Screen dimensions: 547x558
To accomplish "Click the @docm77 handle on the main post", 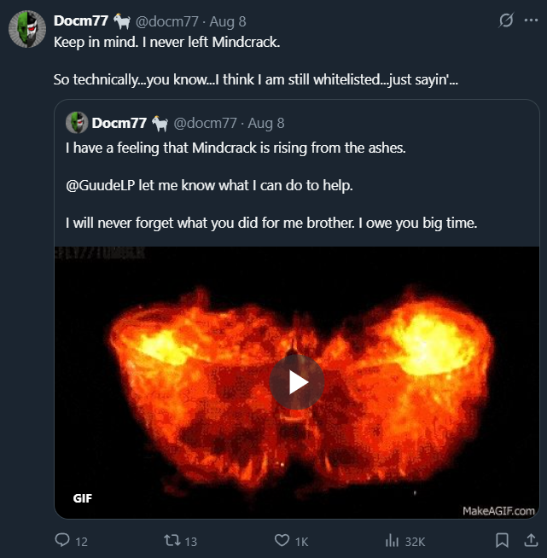I will (x=166, y=20).
